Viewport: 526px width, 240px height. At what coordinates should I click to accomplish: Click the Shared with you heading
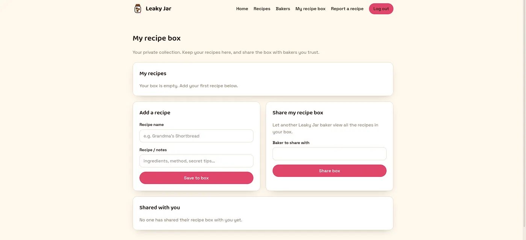[x=160, y=207]
